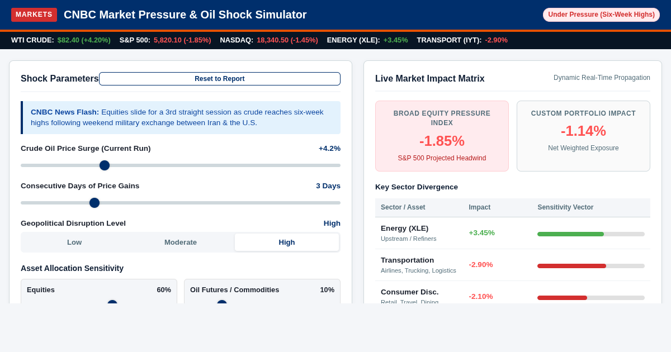Viewport: 671px width, 352px height.
Task: Click the Oil Futures / Commodities slider handle
Action: coord(222,302)
